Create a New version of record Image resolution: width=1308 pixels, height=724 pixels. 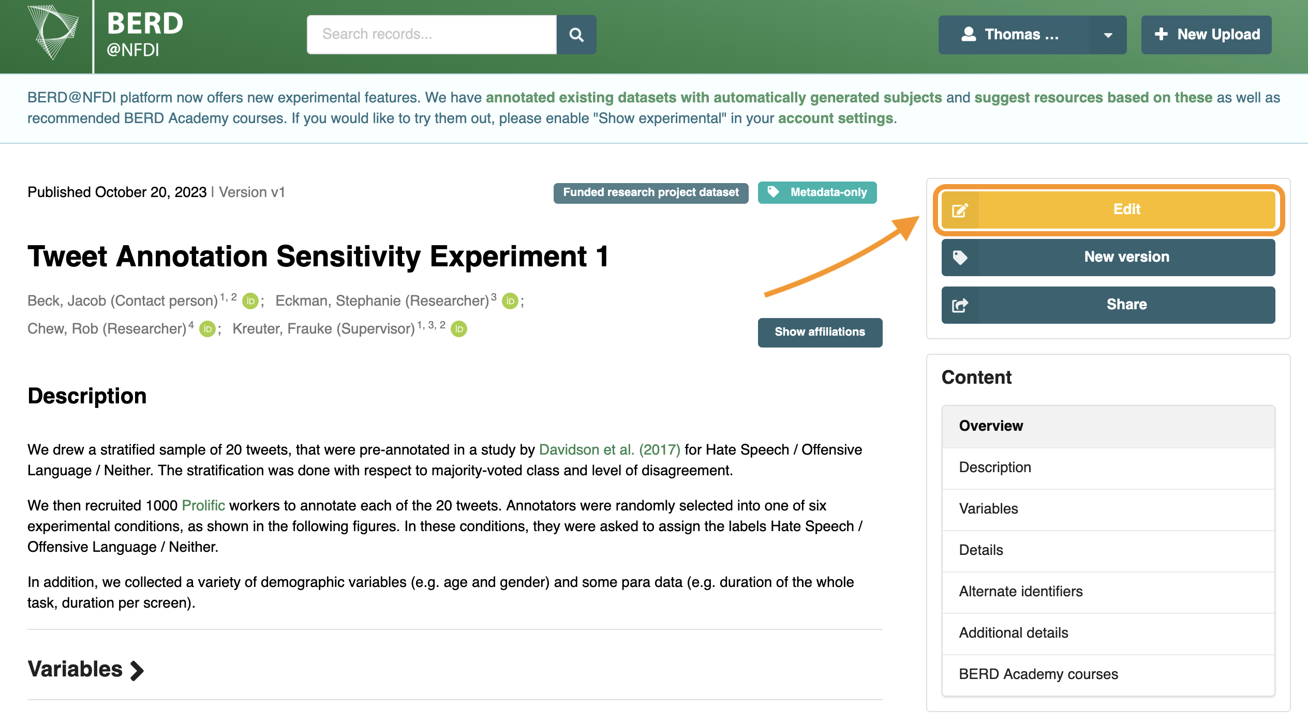[x=1108, y=258]
